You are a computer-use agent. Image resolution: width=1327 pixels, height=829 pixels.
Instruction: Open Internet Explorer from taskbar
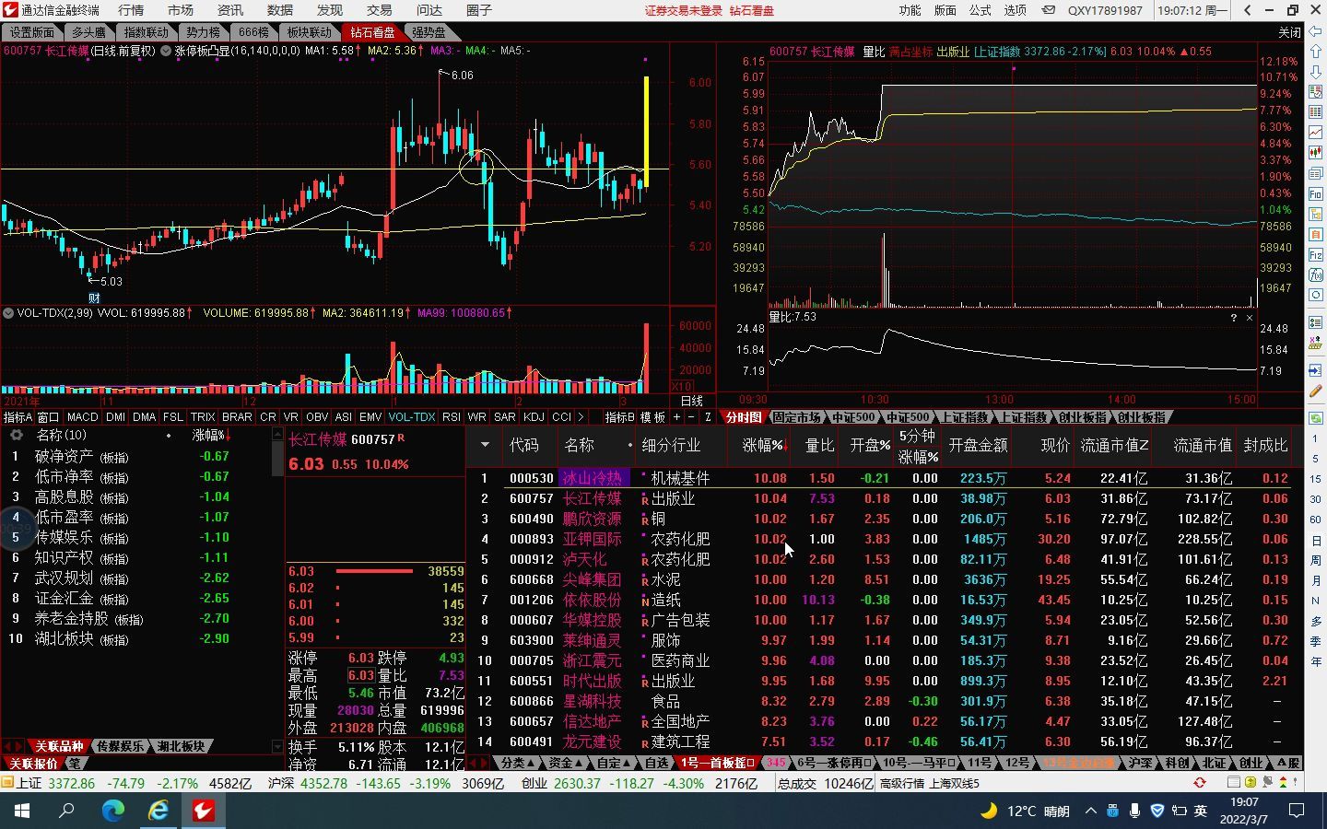(159, 811)
